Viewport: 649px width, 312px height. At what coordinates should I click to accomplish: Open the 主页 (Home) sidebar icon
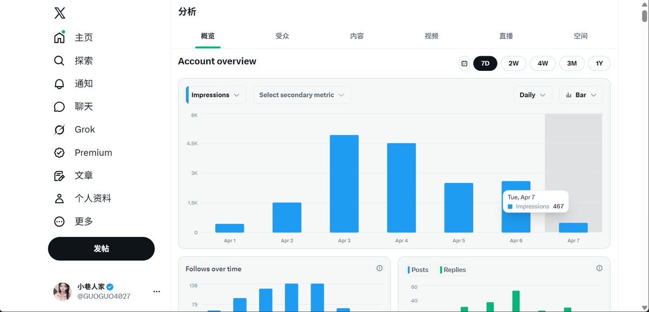(59, 37)
